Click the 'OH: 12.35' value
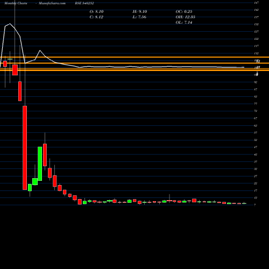 (x=185, y=17)
